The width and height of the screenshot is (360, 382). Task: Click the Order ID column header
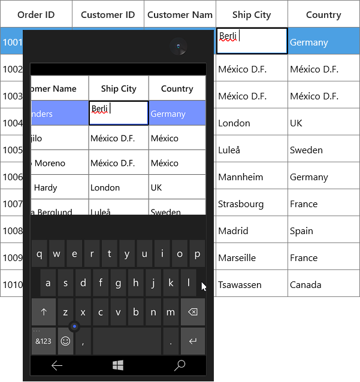click(x=36, y=14)
